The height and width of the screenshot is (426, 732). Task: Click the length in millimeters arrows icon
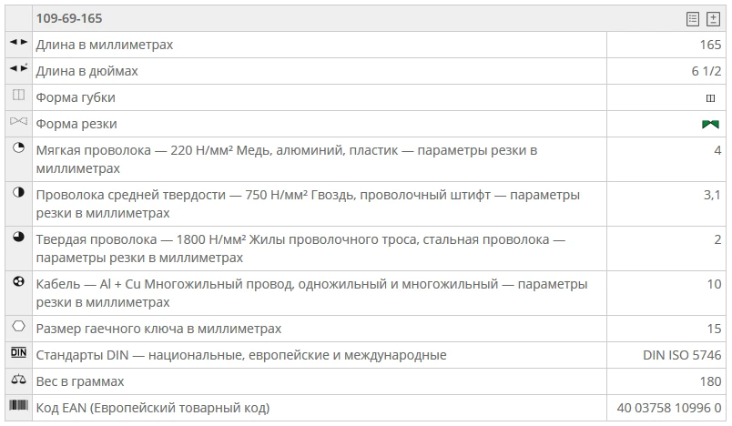pyautogui.click(x=18, y=43)
